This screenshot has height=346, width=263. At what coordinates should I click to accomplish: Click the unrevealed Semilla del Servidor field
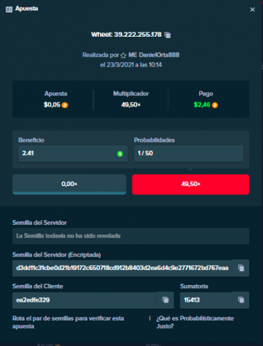tap(130, 236)
